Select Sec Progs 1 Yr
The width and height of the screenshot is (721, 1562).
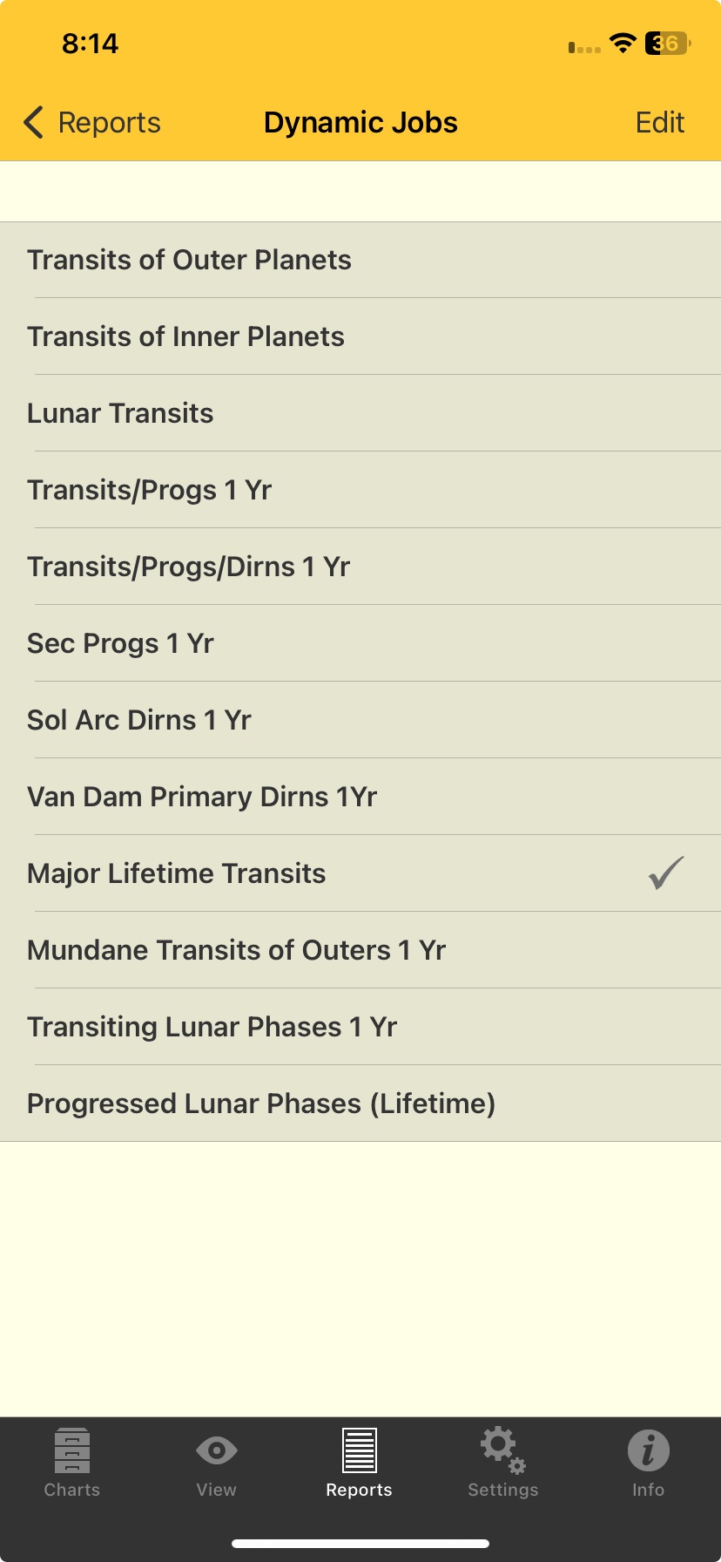coord(120,643)
